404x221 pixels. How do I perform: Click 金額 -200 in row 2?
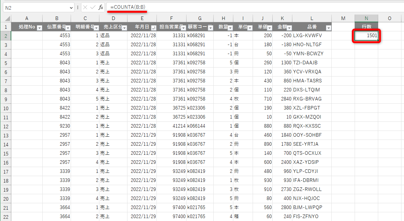(282, 36)
